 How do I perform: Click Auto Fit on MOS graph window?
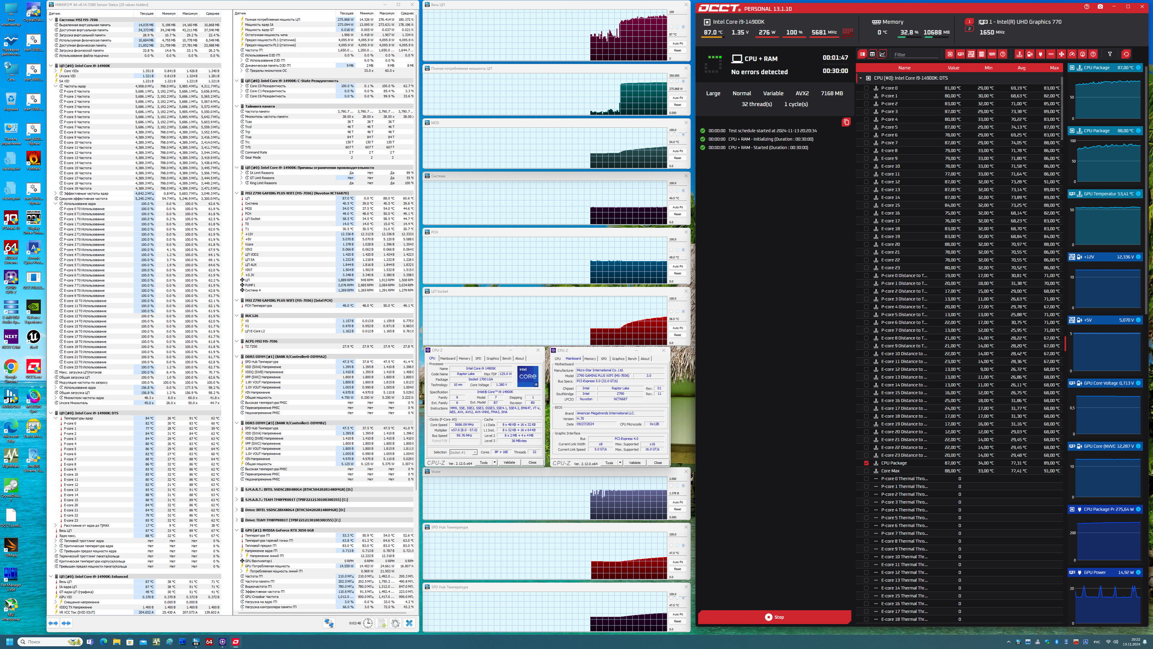[x=678, y=151]
